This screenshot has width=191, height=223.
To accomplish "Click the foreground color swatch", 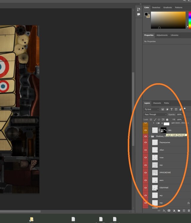I will pyautogui.click(x=146, y=14).
